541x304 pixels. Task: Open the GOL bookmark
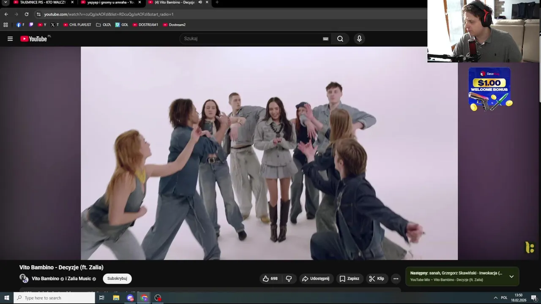point(122,25)
